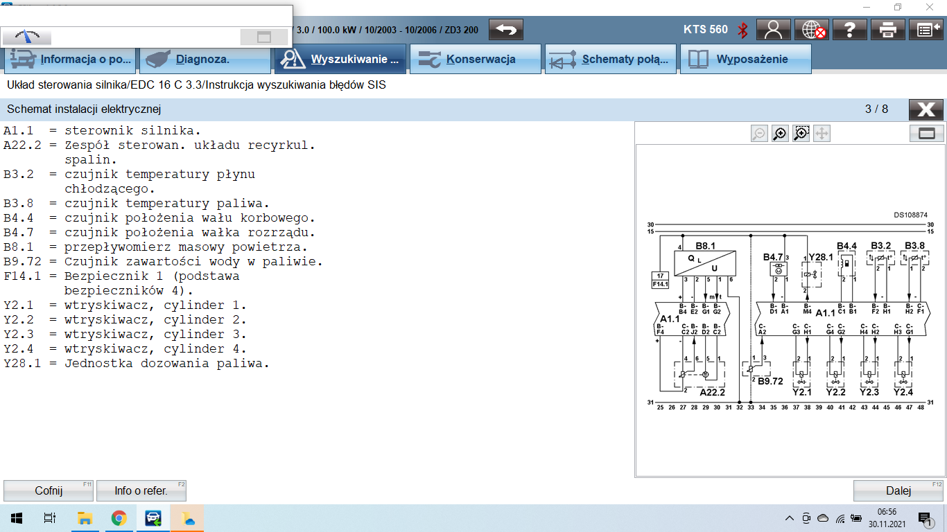The image size is (947, 532).
Task: Launch File Explorer from the taskbar
Action: tap(85, 518)
